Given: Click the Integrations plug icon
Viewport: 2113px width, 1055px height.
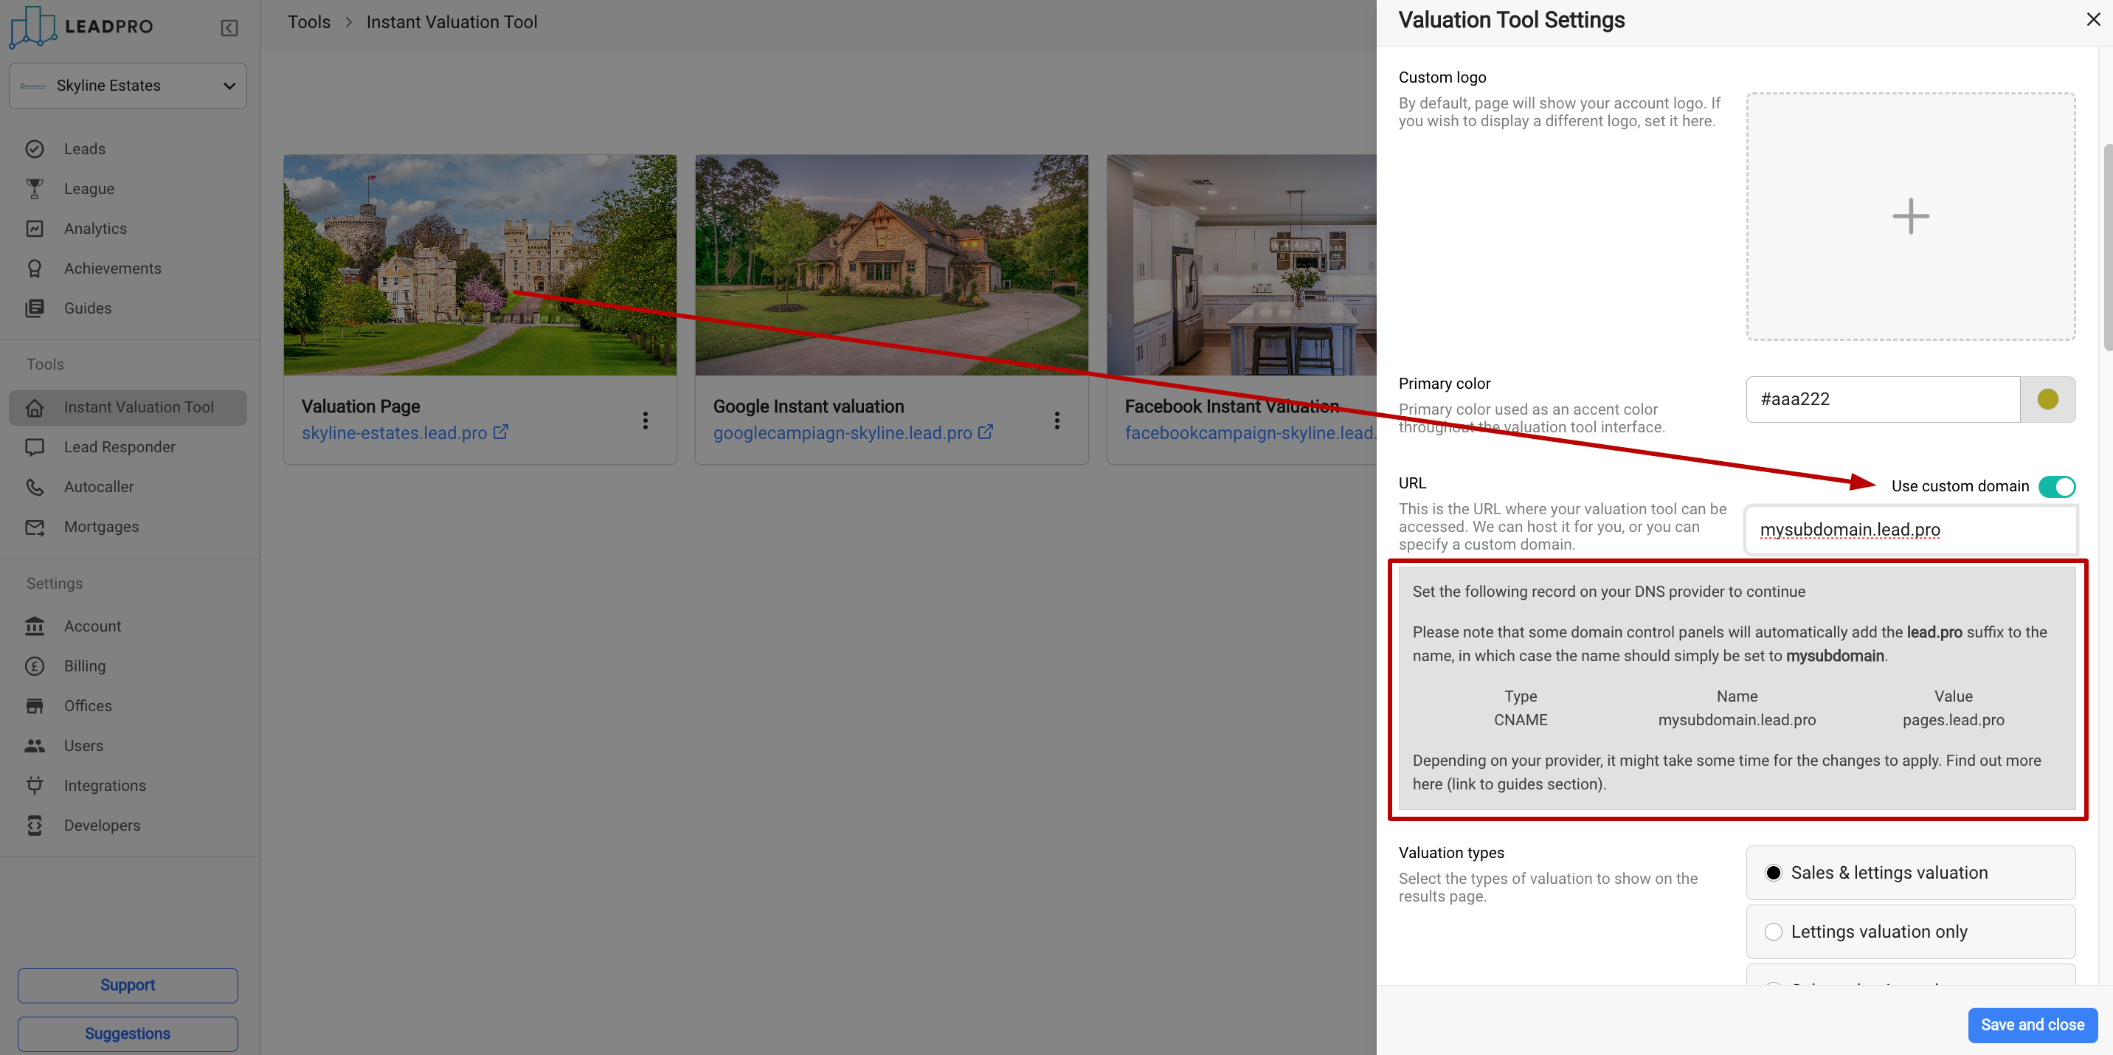Looking at the screenshot, I should click(x=35, y=785).
